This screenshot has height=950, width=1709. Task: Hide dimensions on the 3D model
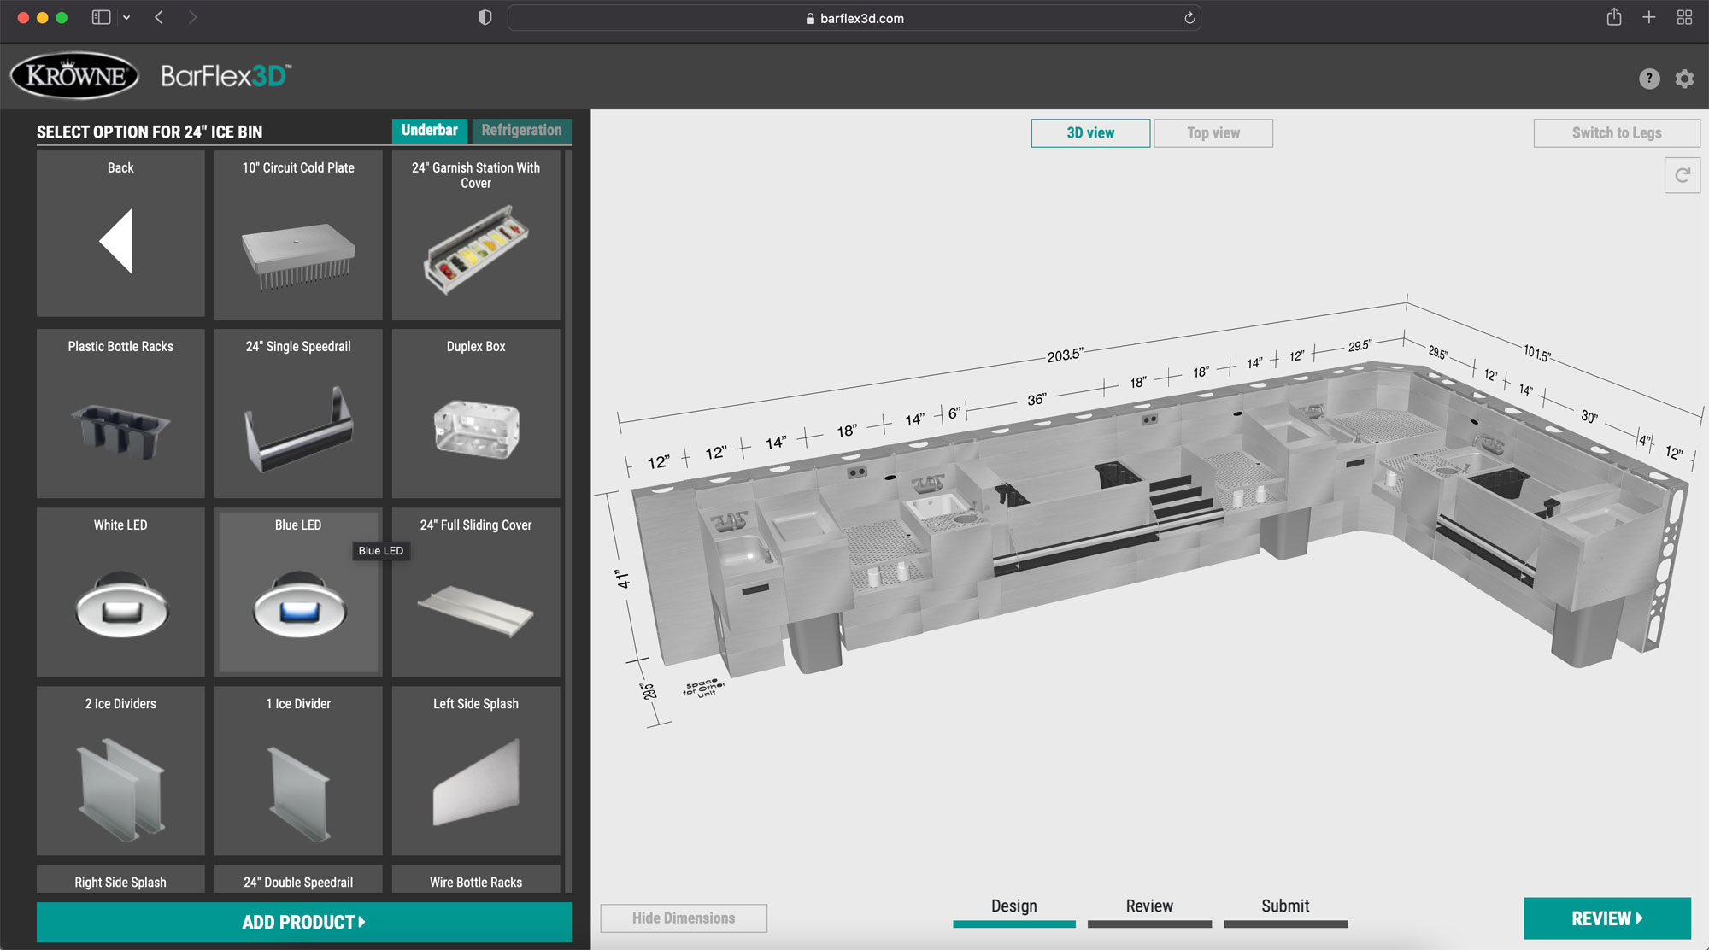683,918
